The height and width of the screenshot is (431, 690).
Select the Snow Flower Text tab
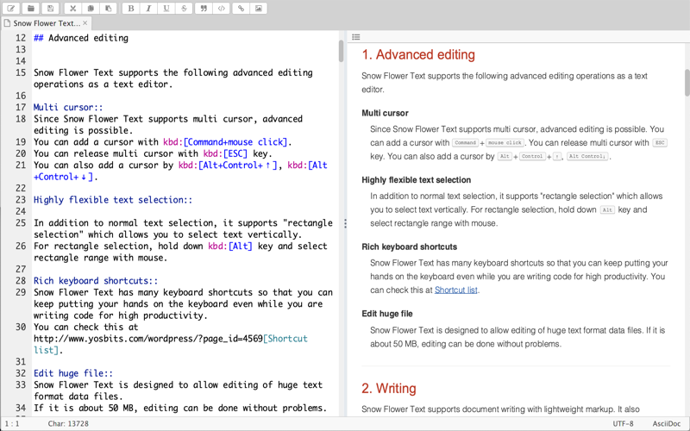pos(42,23)
